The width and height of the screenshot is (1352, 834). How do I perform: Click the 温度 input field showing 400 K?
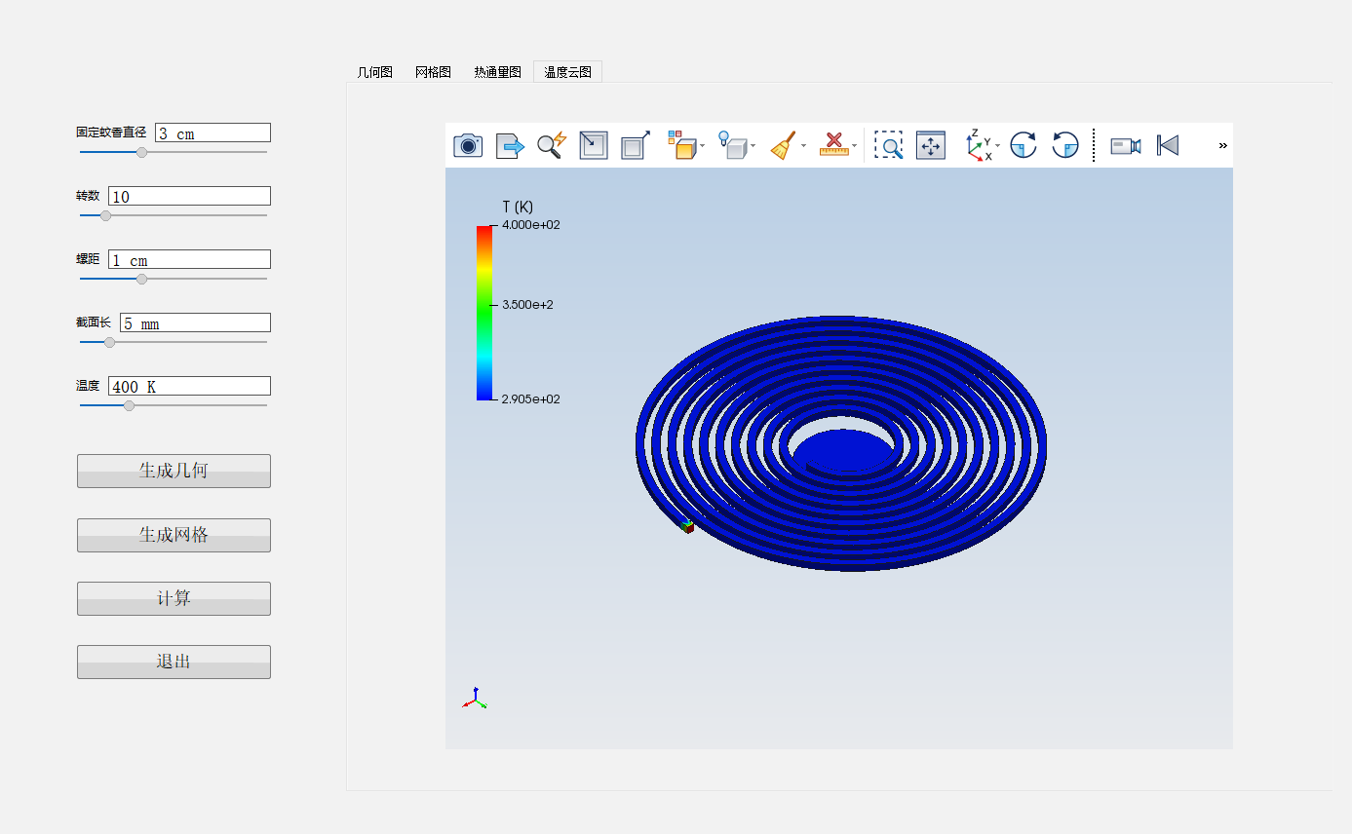coord(189,386)
